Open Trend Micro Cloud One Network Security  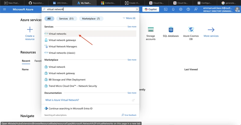click(x=90, y=86)
